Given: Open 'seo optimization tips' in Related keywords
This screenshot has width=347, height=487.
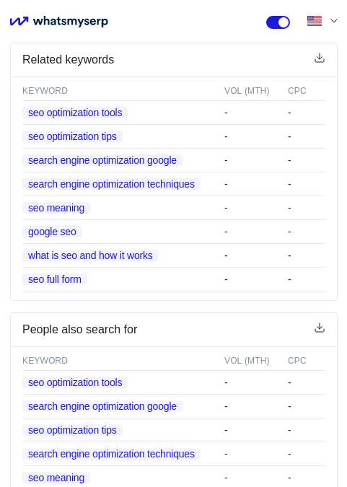Looking at the screenshot, I should click(x=72, y=136).
